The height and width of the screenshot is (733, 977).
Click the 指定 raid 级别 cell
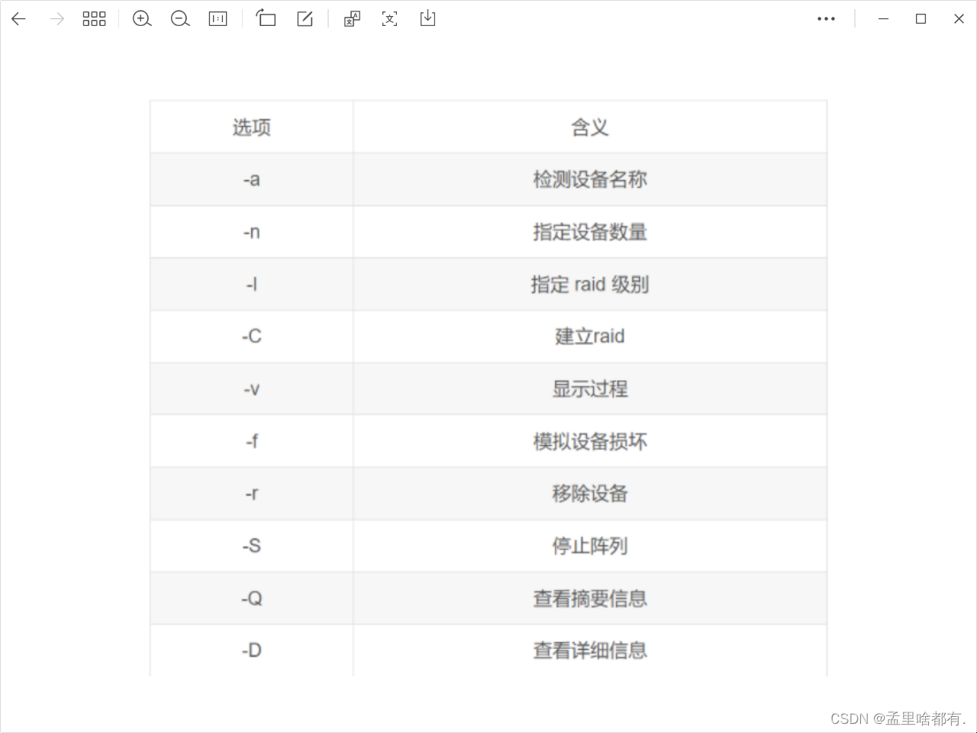point(590,284)
